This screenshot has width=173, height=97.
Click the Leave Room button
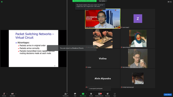click(168, 95)
